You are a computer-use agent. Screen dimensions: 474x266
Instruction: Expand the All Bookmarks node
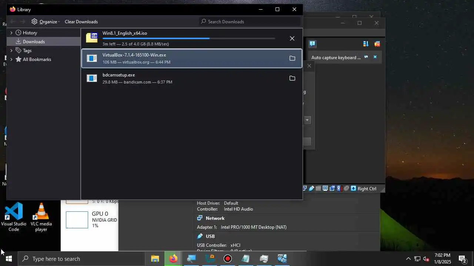click(11, 59)
